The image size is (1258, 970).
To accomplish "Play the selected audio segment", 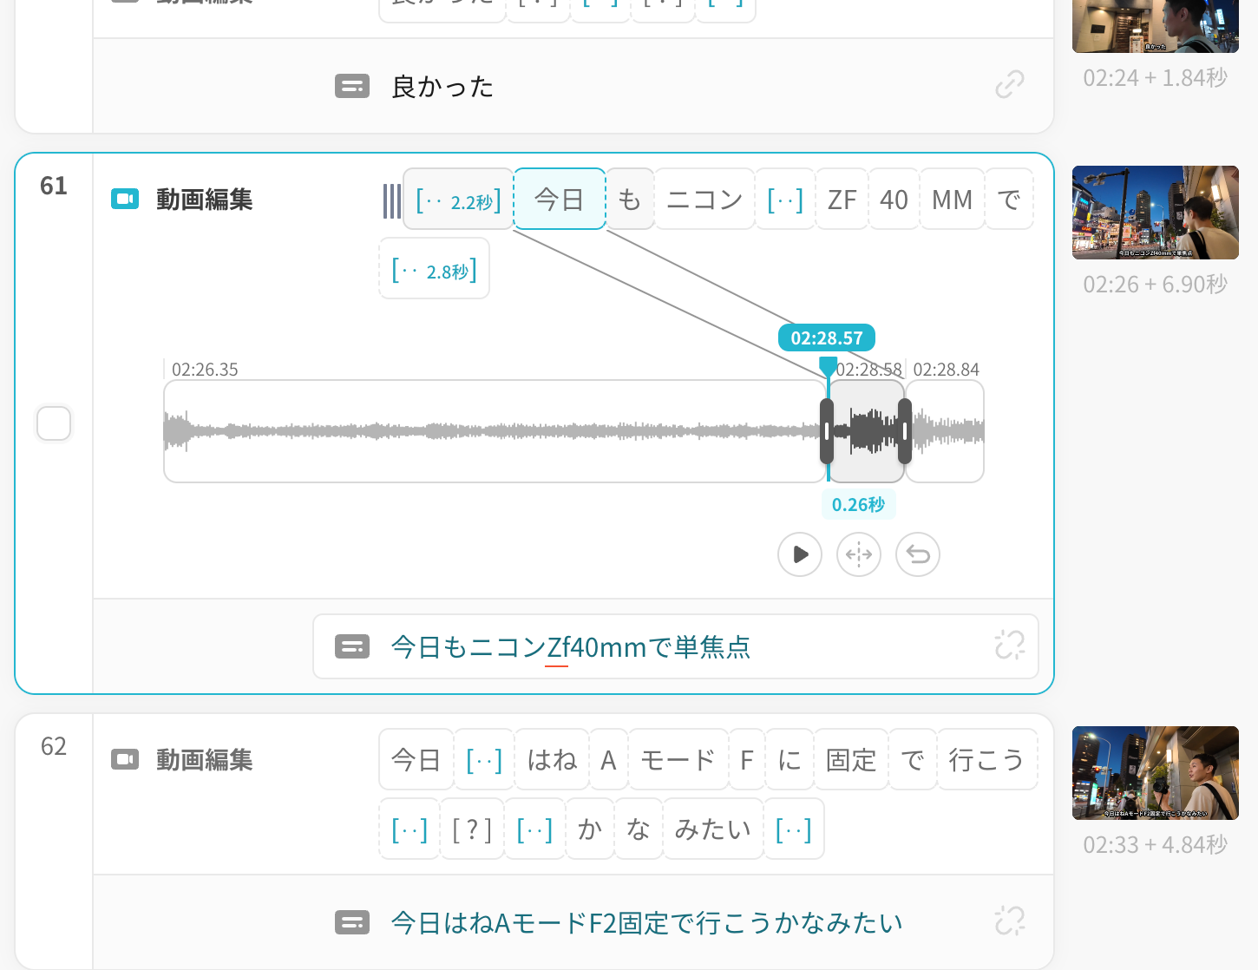I will pyautogui.click(x=800, y=554).
